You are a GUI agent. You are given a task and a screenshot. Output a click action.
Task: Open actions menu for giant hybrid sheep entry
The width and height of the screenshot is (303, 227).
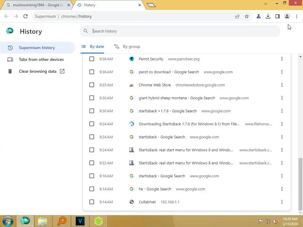pyautogui.click(x=282, y=98)
